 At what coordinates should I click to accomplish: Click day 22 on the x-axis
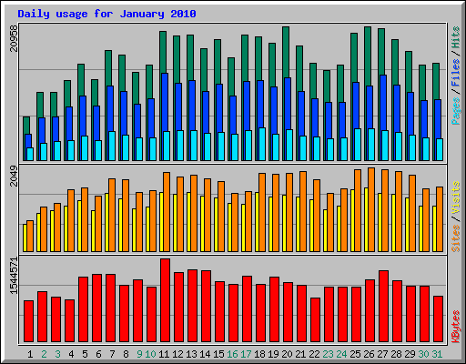314,354
